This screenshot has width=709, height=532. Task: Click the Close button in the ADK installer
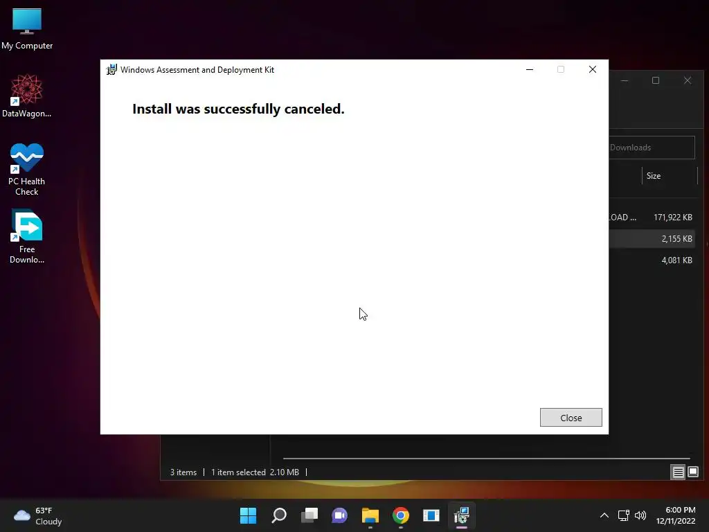(x=571, y=418)
